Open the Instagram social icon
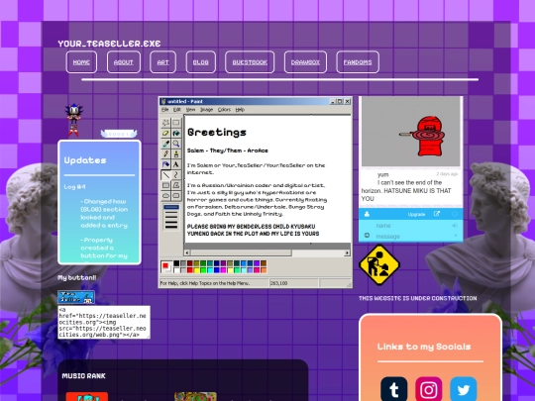The height and width of the screenshot is (401, 535). click(x=429, y=389)
